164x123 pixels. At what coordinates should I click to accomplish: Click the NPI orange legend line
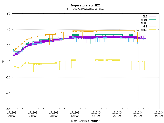pos(152,26)
